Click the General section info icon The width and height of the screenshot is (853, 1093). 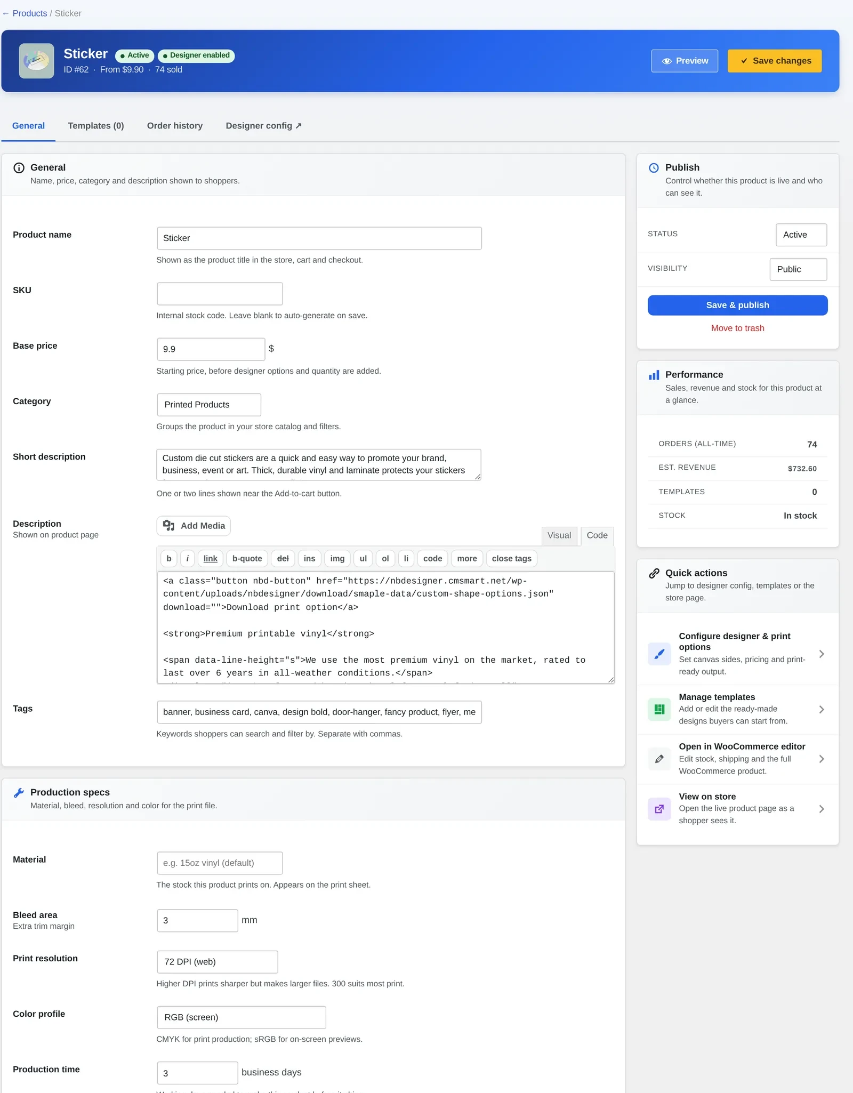click(19, 168)
